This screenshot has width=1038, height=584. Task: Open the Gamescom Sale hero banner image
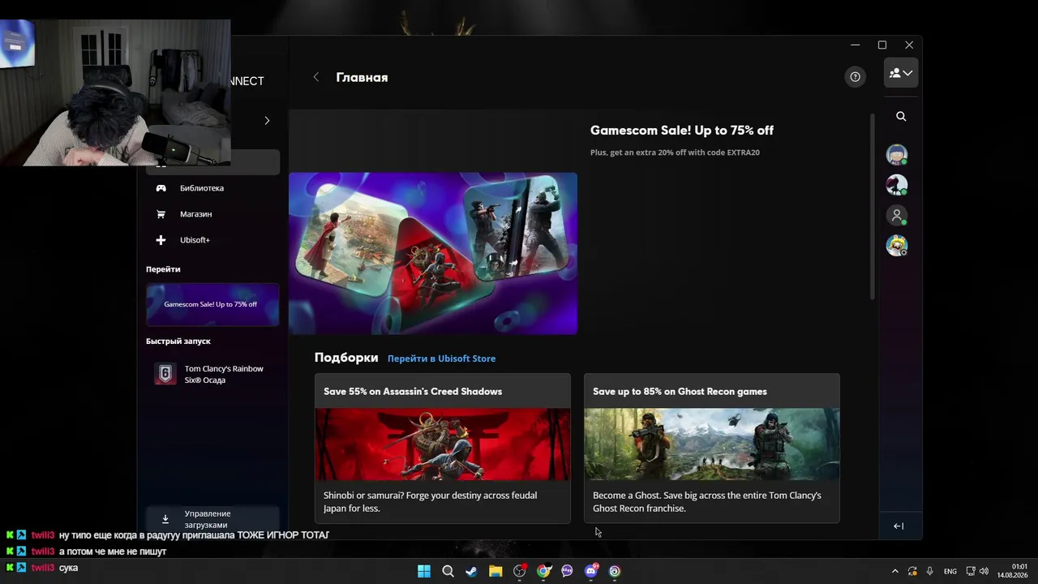tap(433, 253)
